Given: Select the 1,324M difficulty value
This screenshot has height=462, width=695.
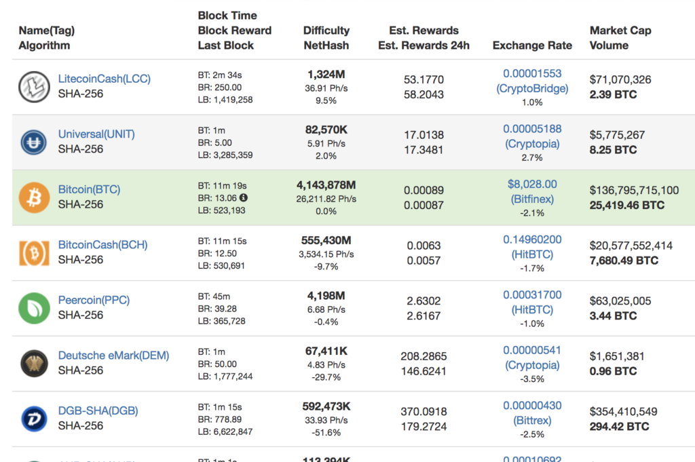Looking at the screenshot, I should click(x=326, y=75).
